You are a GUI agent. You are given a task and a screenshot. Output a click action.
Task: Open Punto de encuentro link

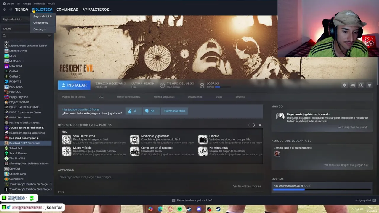[x=129, y=97]
